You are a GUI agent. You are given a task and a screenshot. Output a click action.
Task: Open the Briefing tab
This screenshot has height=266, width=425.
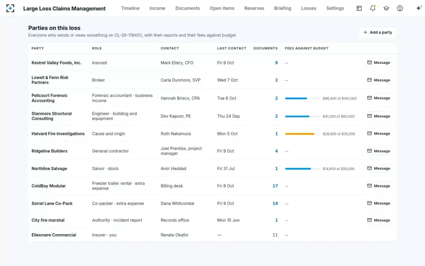(283, 8)
